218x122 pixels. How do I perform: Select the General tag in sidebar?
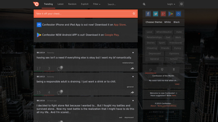[x=154, y=59]
